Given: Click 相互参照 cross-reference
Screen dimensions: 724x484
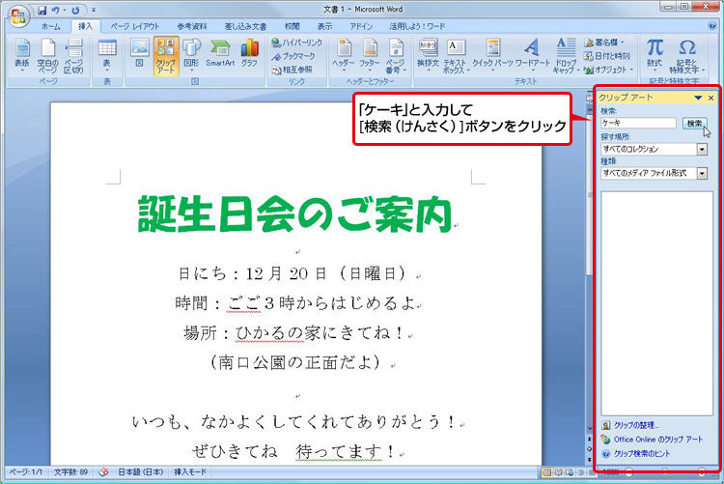Looking at the screenshot, I should tap(292, 70).
